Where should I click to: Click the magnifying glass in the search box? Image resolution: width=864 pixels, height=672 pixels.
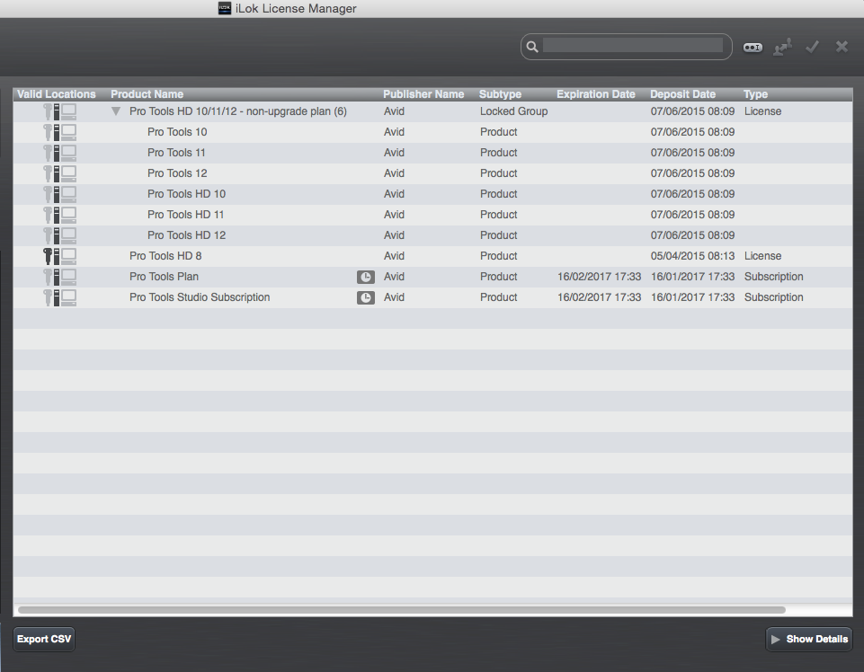tap(531, 46)
